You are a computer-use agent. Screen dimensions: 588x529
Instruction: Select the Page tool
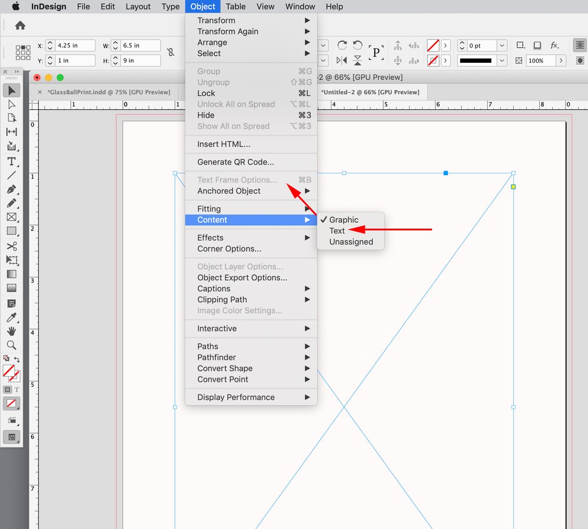coord(12,118)
